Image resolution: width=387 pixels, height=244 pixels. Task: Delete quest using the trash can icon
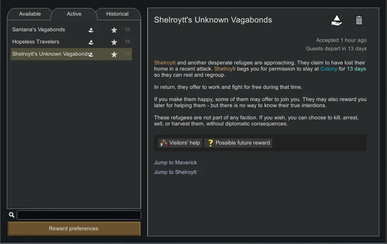point(359,21)
